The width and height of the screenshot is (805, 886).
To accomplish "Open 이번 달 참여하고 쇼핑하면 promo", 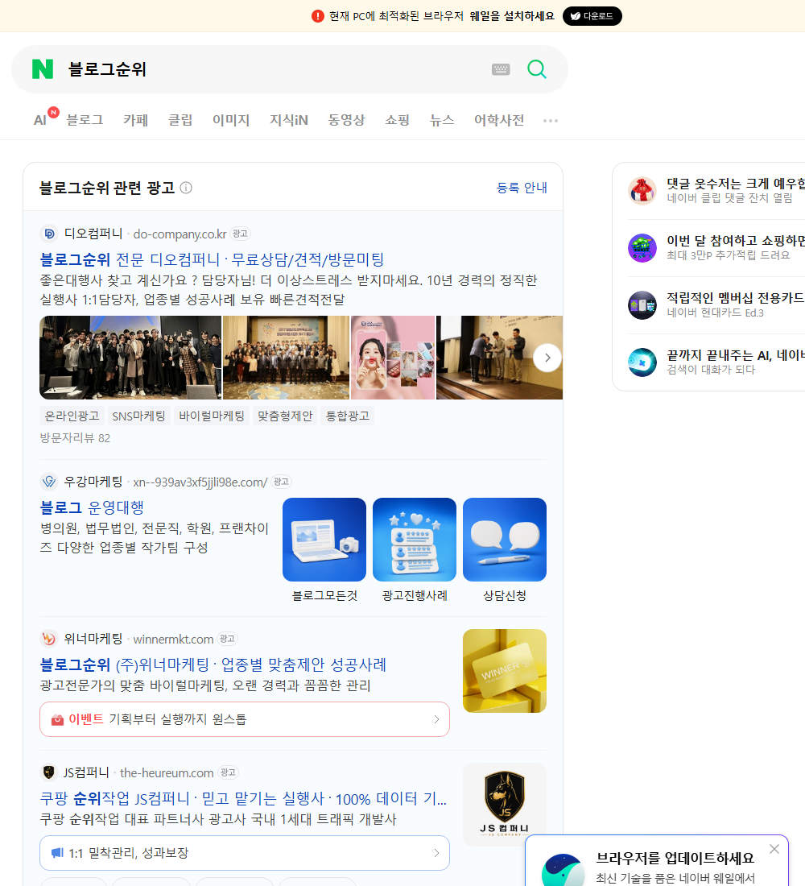I will (736, 241).
